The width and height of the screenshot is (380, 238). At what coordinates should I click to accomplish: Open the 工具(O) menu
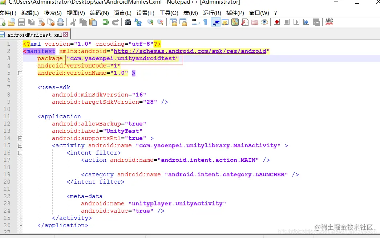click(x=169, y=13)
